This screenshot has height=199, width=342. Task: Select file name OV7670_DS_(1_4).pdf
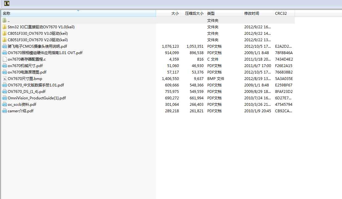(27, 92)
